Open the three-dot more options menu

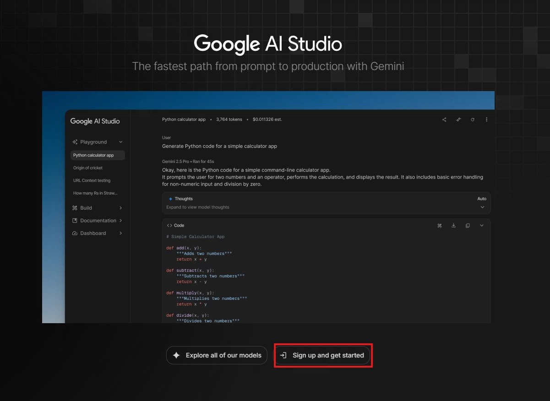[486, 119]
